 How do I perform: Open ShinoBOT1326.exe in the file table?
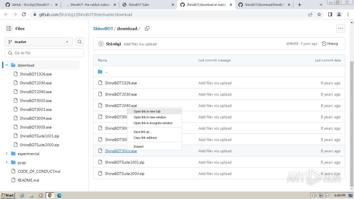[121, 83]
